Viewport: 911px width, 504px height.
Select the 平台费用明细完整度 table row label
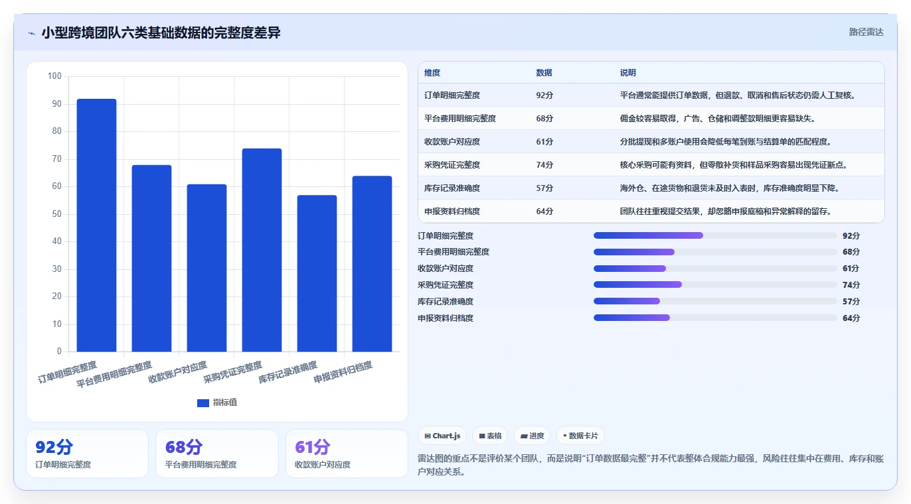[460, 119]
